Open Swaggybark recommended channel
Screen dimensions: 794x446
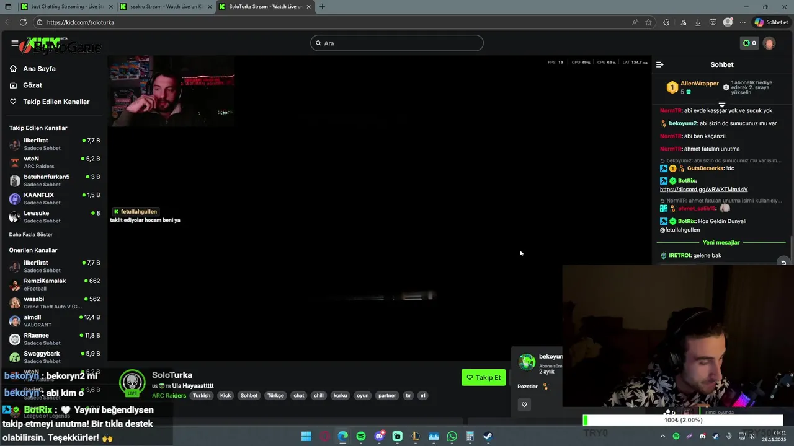(55, 357)
